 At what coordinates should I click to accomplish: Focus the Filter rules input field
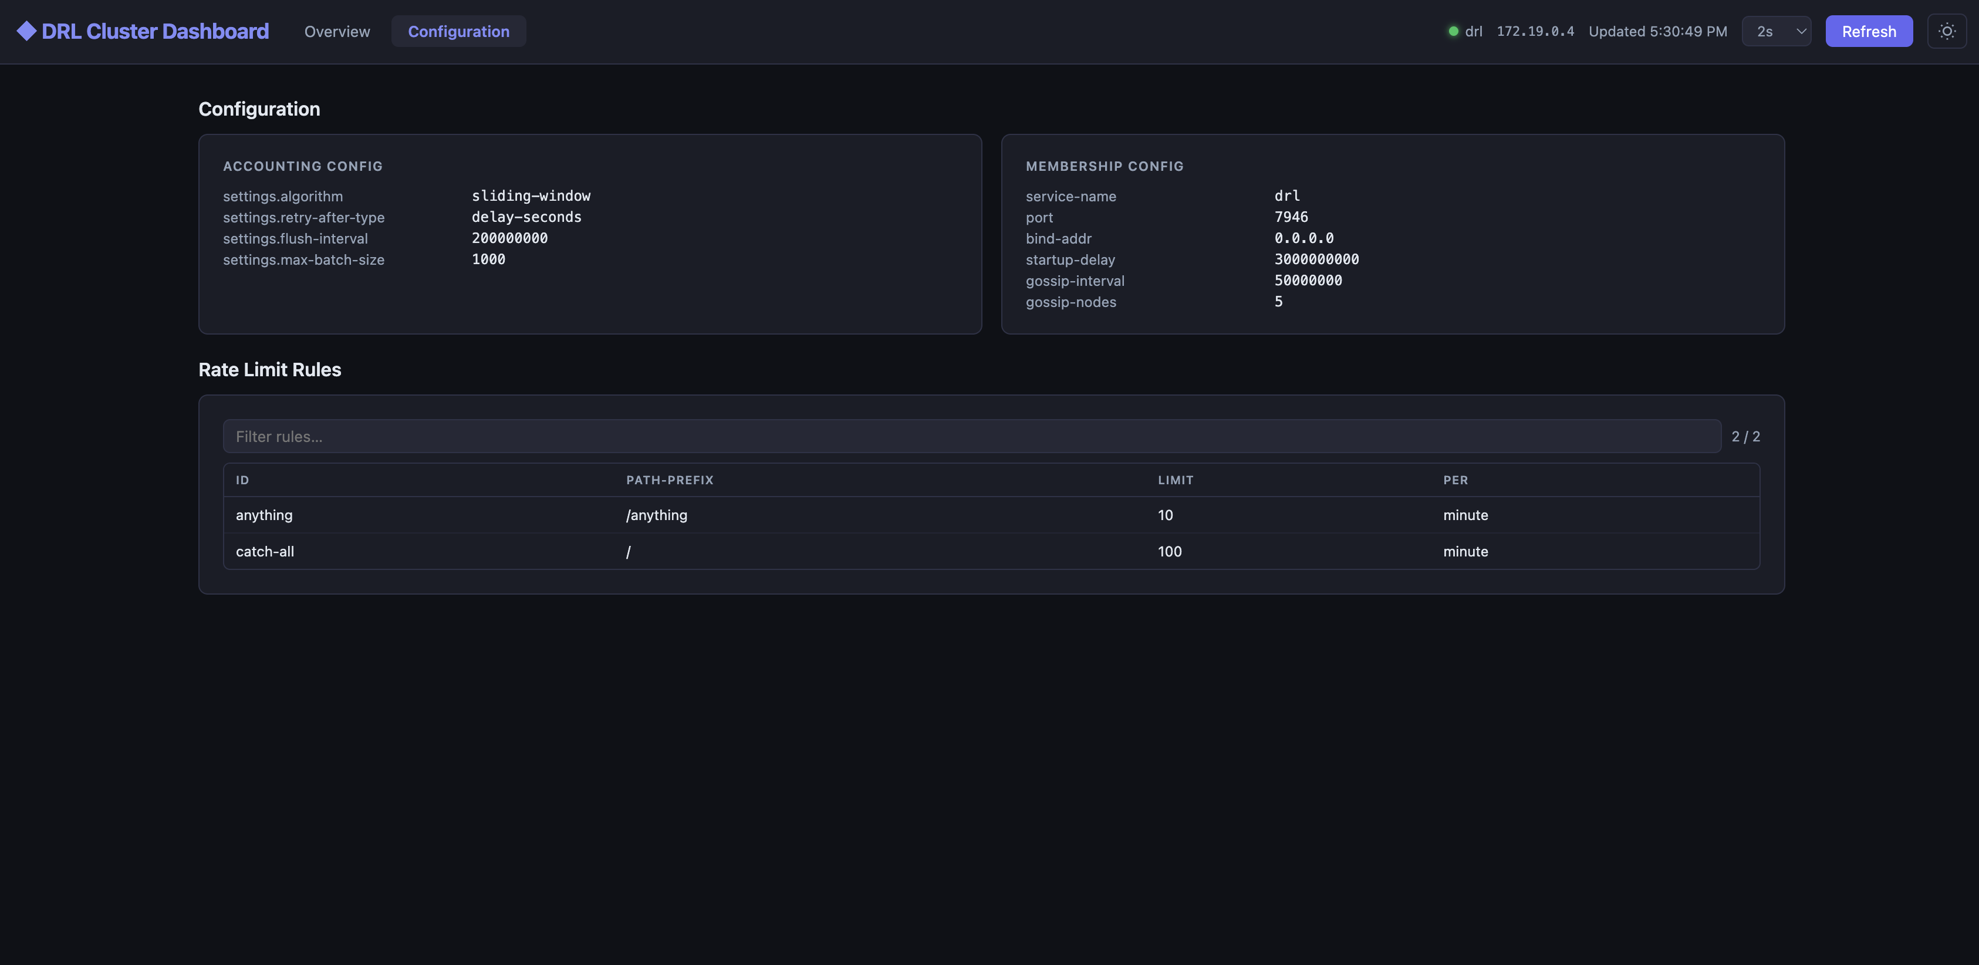coord(972,436)
